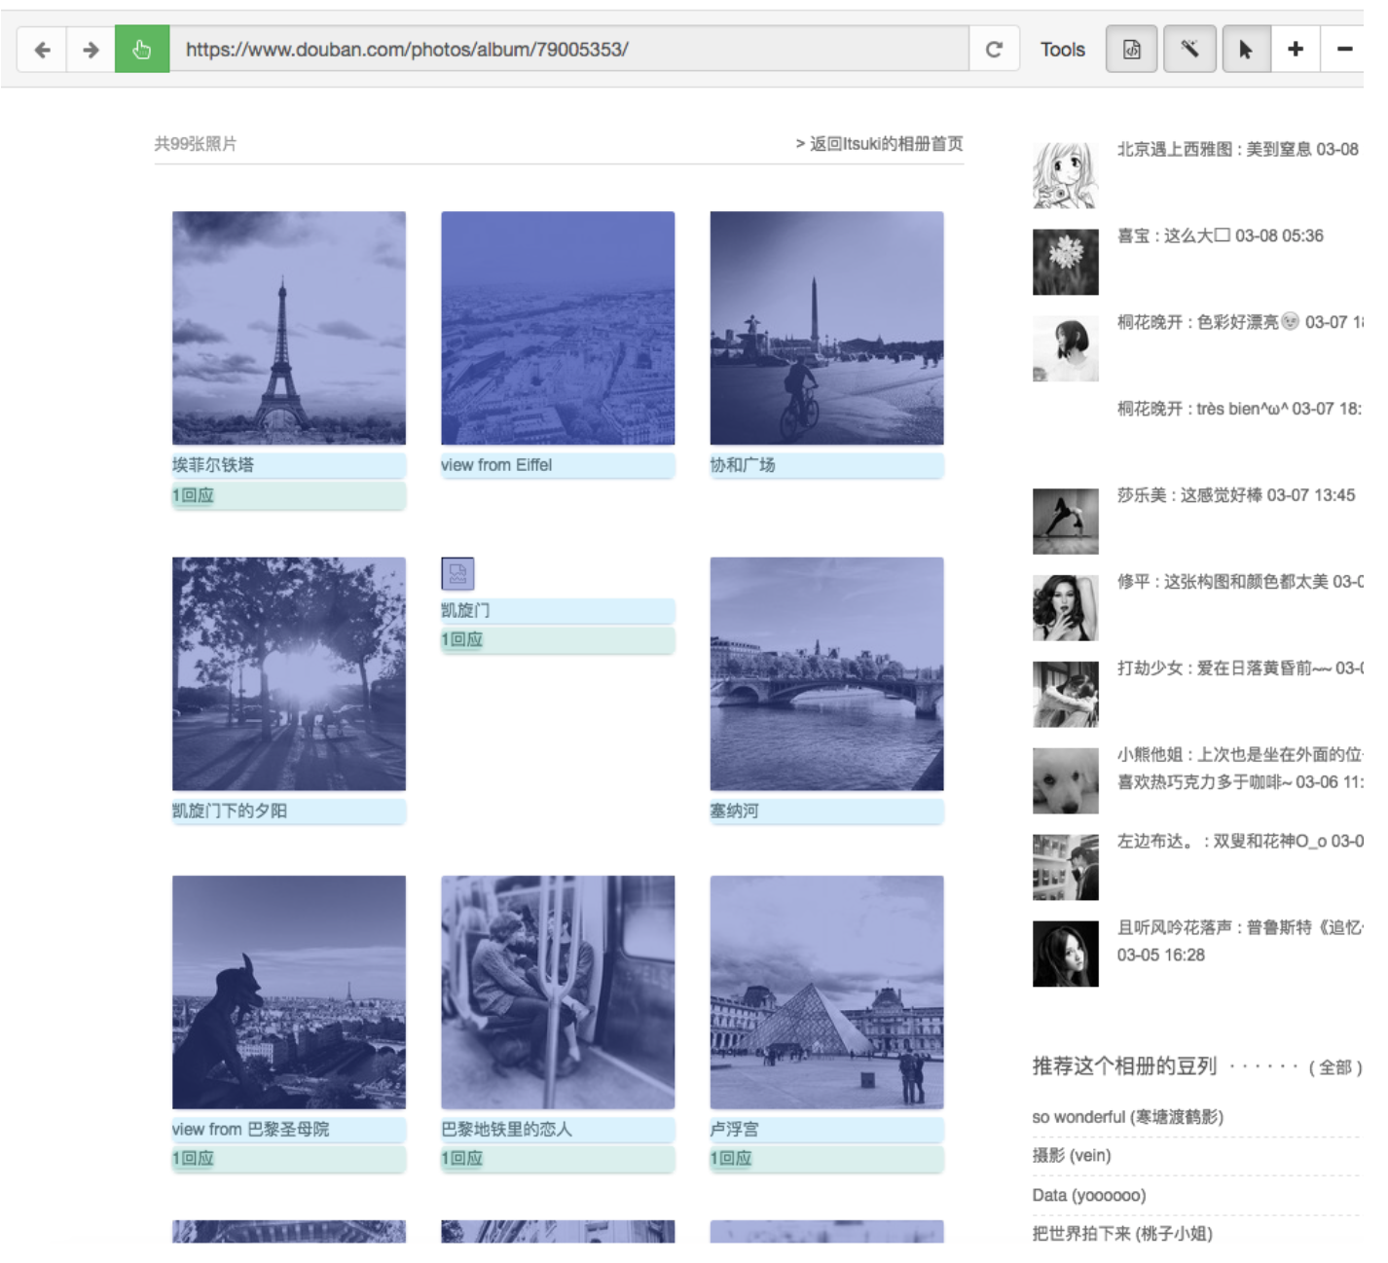Screen dimensions: 1388x1263
Task: Open comment 桐花晚开：色彩好漂亮
Action: pyautogui.click(x=1240, y=323)
